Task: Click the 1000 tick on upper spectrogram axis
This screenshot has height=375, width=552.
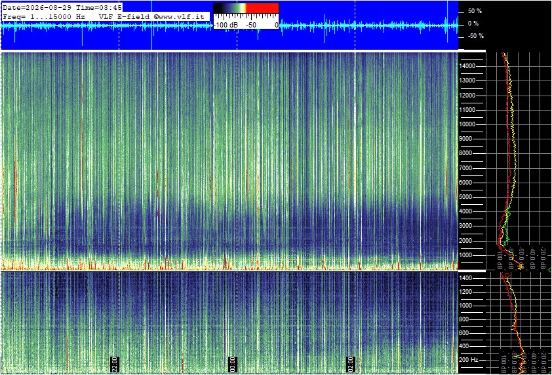Action: [467, 255]
